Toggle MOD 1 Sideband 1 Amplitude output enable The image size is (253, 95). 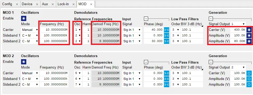(249, 35)
